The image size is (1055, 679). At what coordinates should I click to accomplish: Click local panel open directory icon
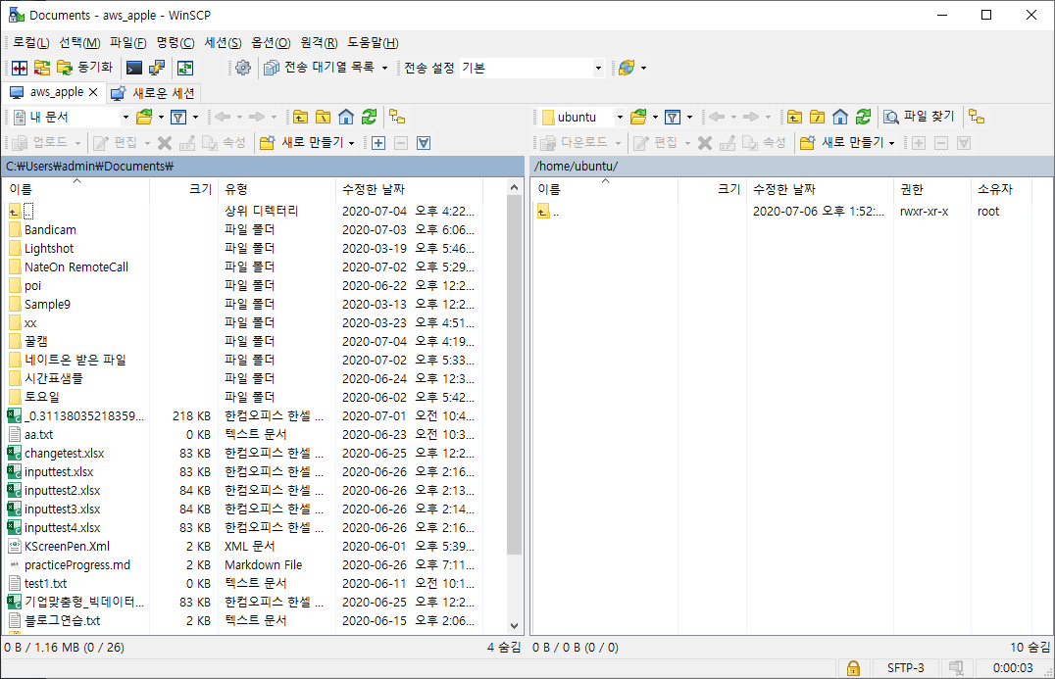coord(145,117)
